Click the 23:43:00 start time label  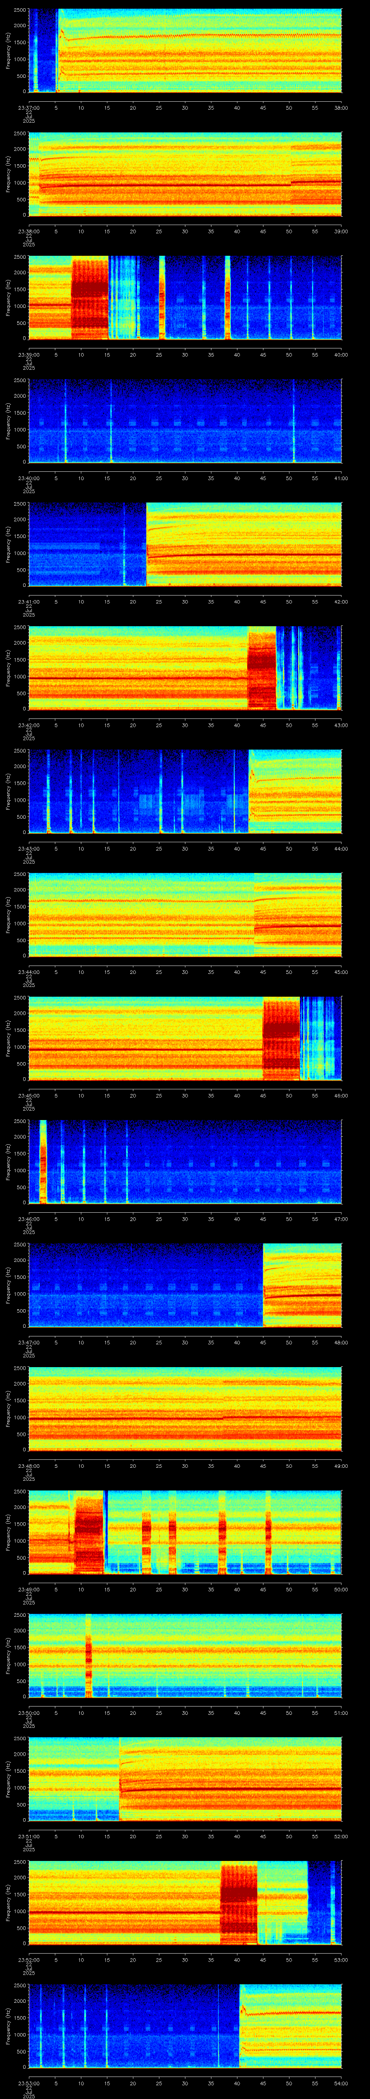click(x=29, y=848)
